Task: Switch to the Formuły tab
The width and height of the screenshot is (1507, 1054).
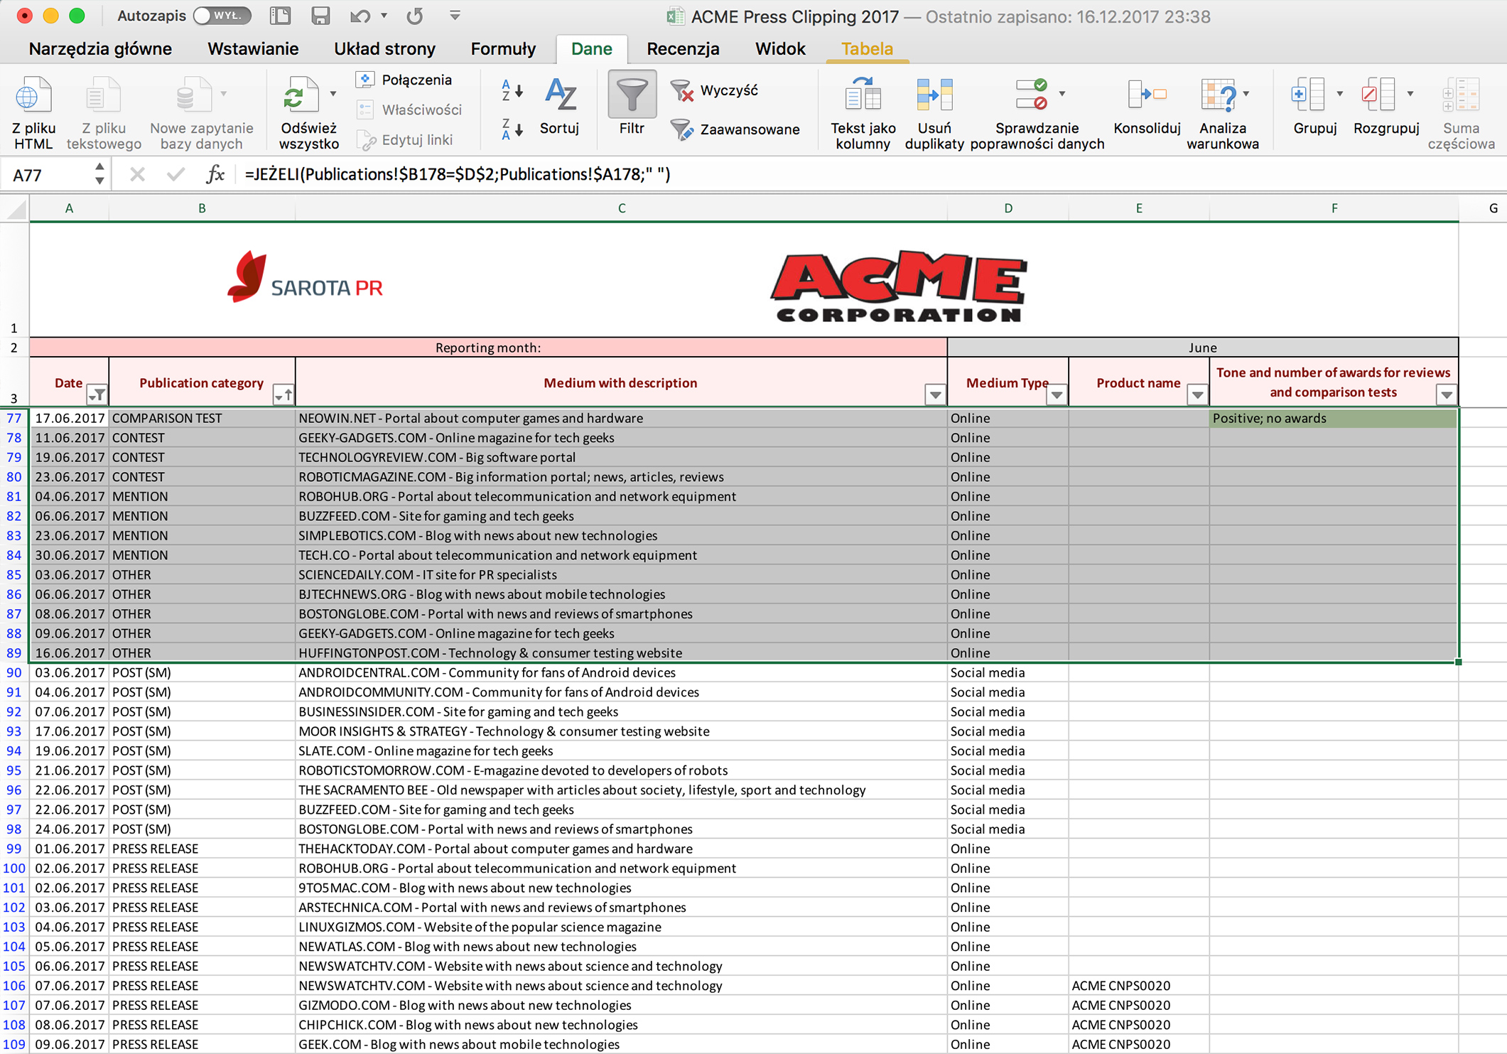Action: [x=502, y=49]
